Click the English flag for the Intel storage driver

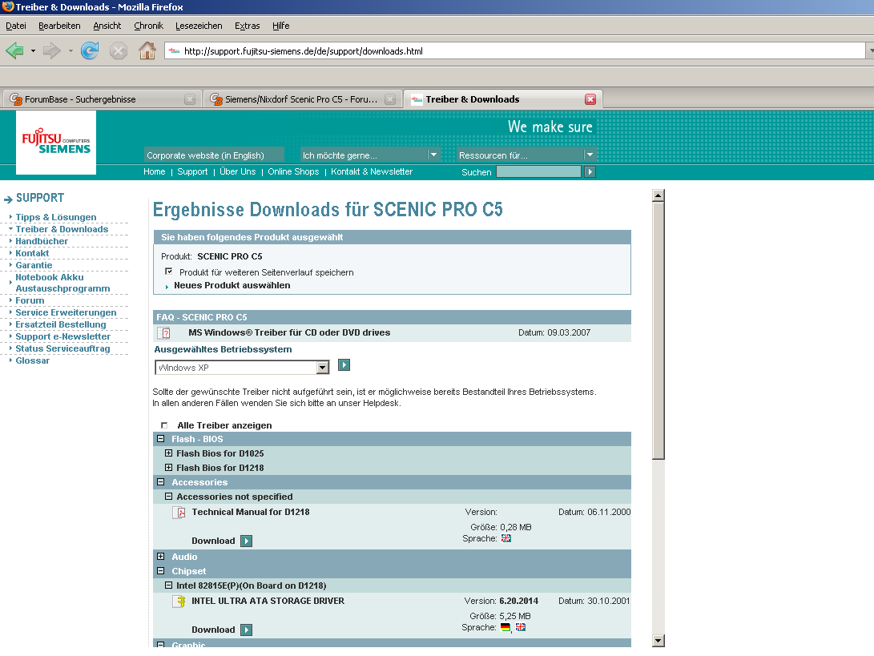click(521, 628)
